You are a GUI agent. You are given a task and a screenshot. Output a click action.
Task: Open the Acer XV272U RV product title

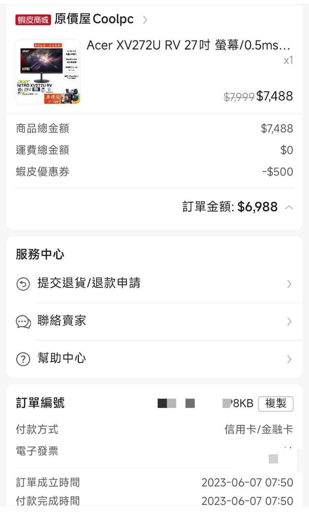(188, 45)
